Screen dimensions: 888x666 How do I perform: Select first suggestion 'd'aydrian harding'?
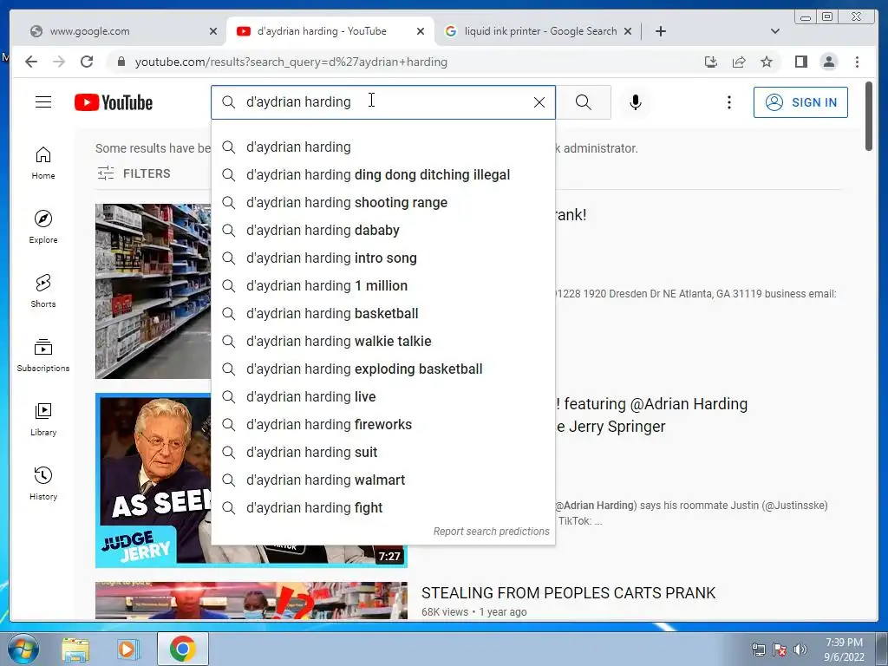pos(382,147)
